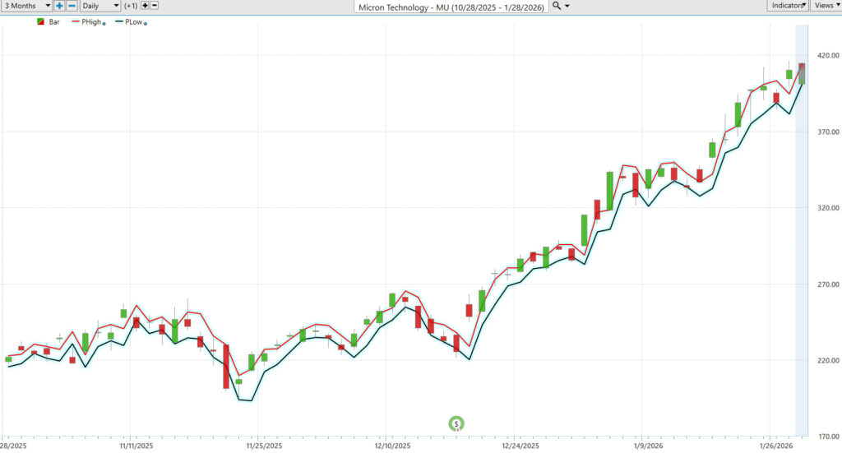The width and height of the screenshot is (842, 453).
Task: Click the Micron Technology symbol field
Action: pos(451,7)
